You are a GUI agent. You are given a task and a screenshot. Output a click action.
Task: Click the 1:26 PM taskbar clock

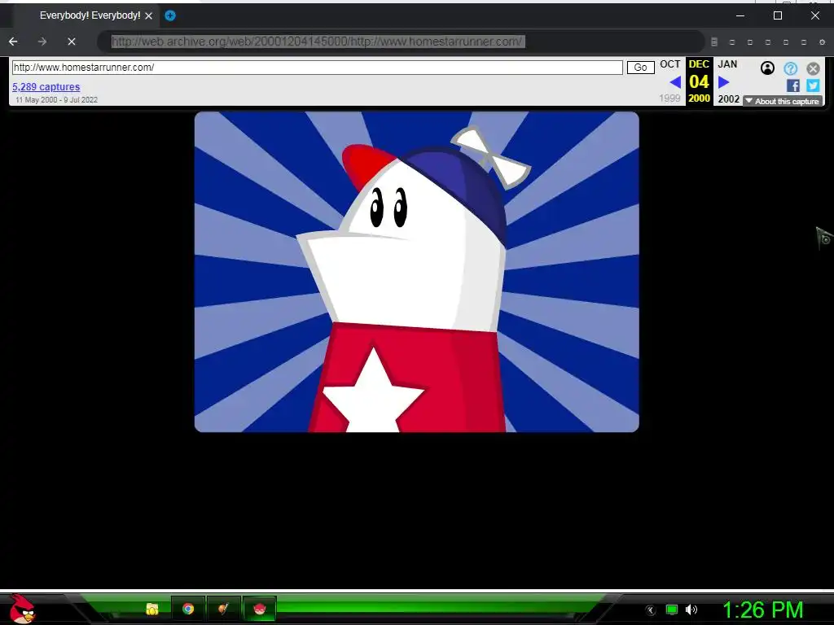point(762,610)
